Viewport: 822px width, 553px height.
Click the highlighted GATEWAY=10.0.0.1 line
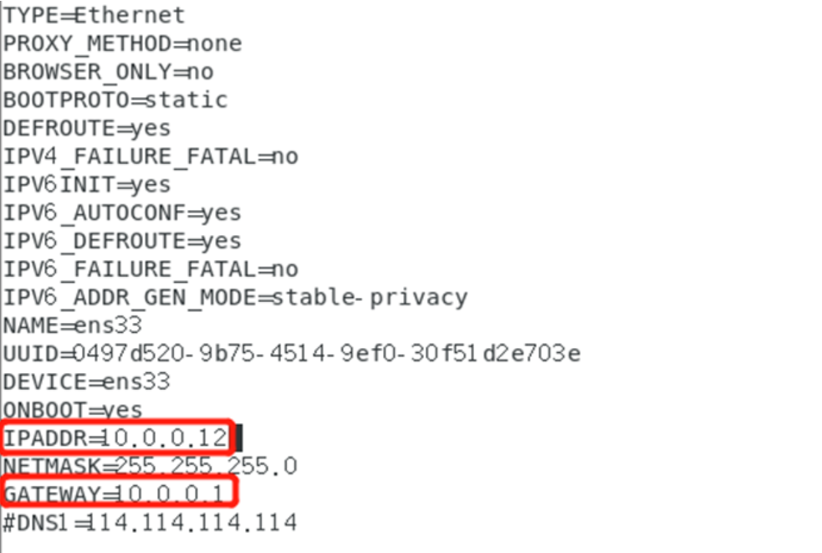point(115,494)
